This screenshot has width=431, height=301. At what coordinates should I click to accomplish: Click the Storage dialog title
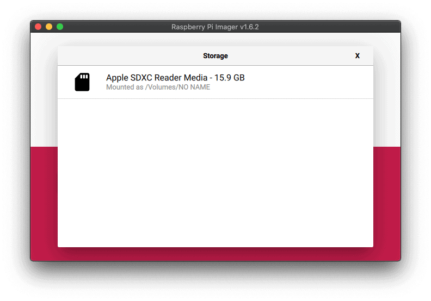(215, 56)
